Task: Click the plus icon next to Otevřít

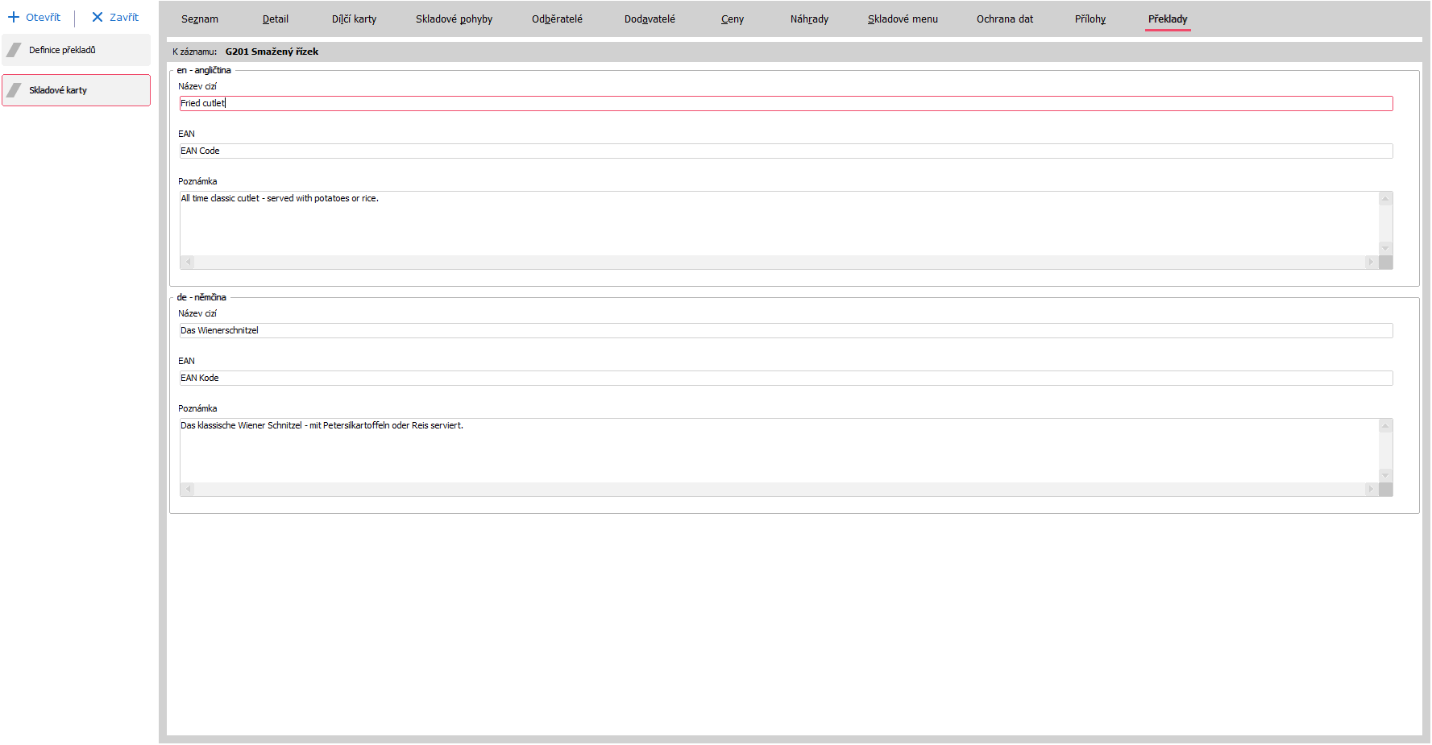Action: tap(14, 17)
